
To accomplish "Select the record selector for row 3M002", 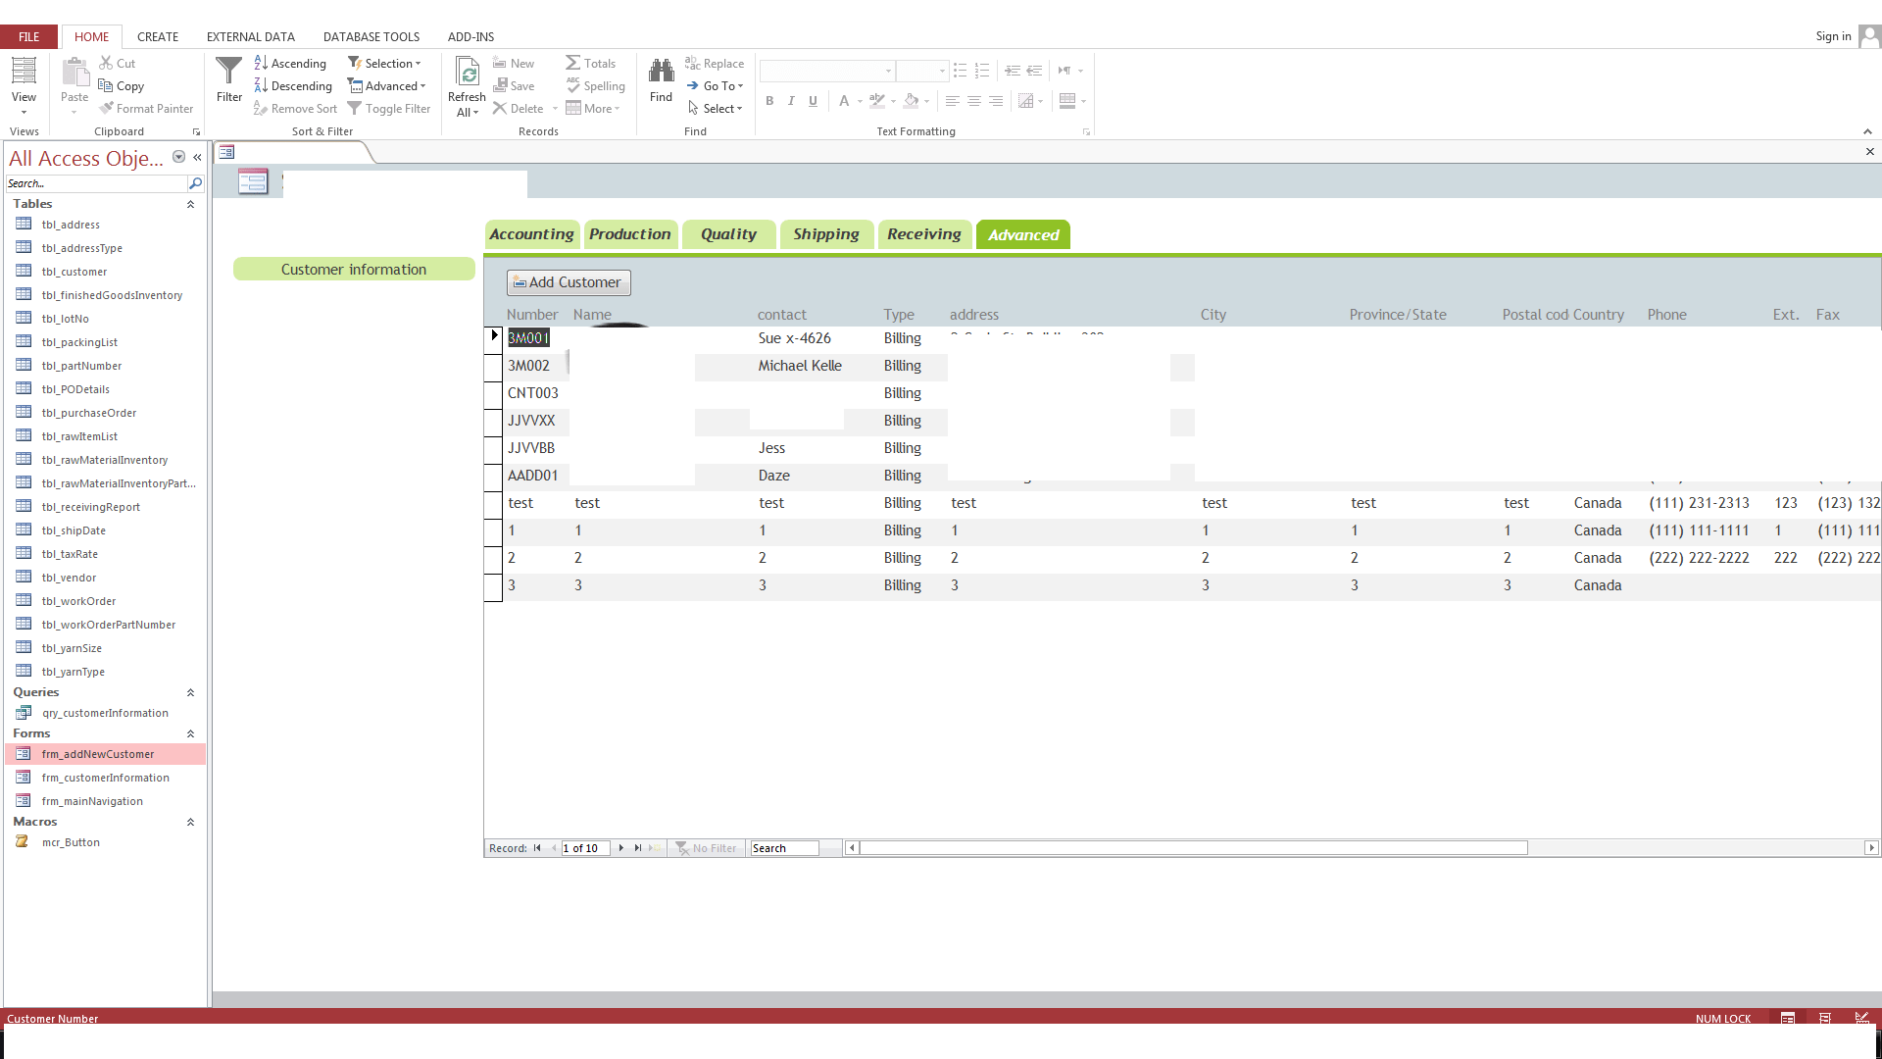I will 493,366.
